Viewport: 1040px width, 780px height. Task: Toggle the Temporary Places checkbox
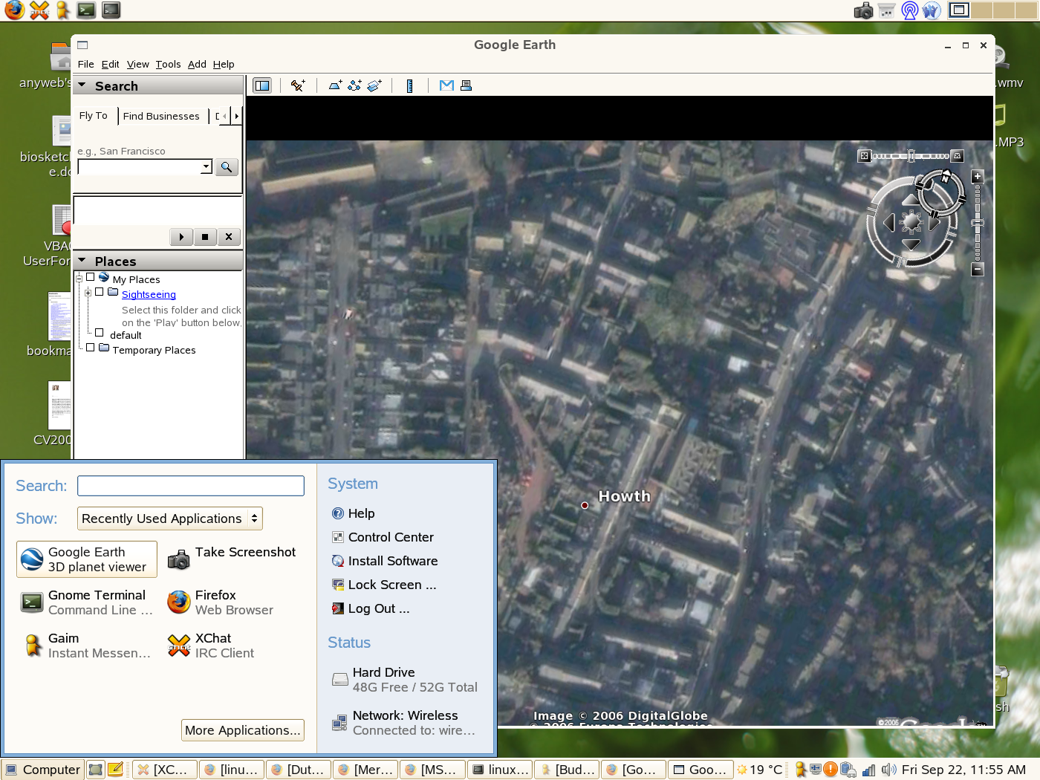coord(91,347)
